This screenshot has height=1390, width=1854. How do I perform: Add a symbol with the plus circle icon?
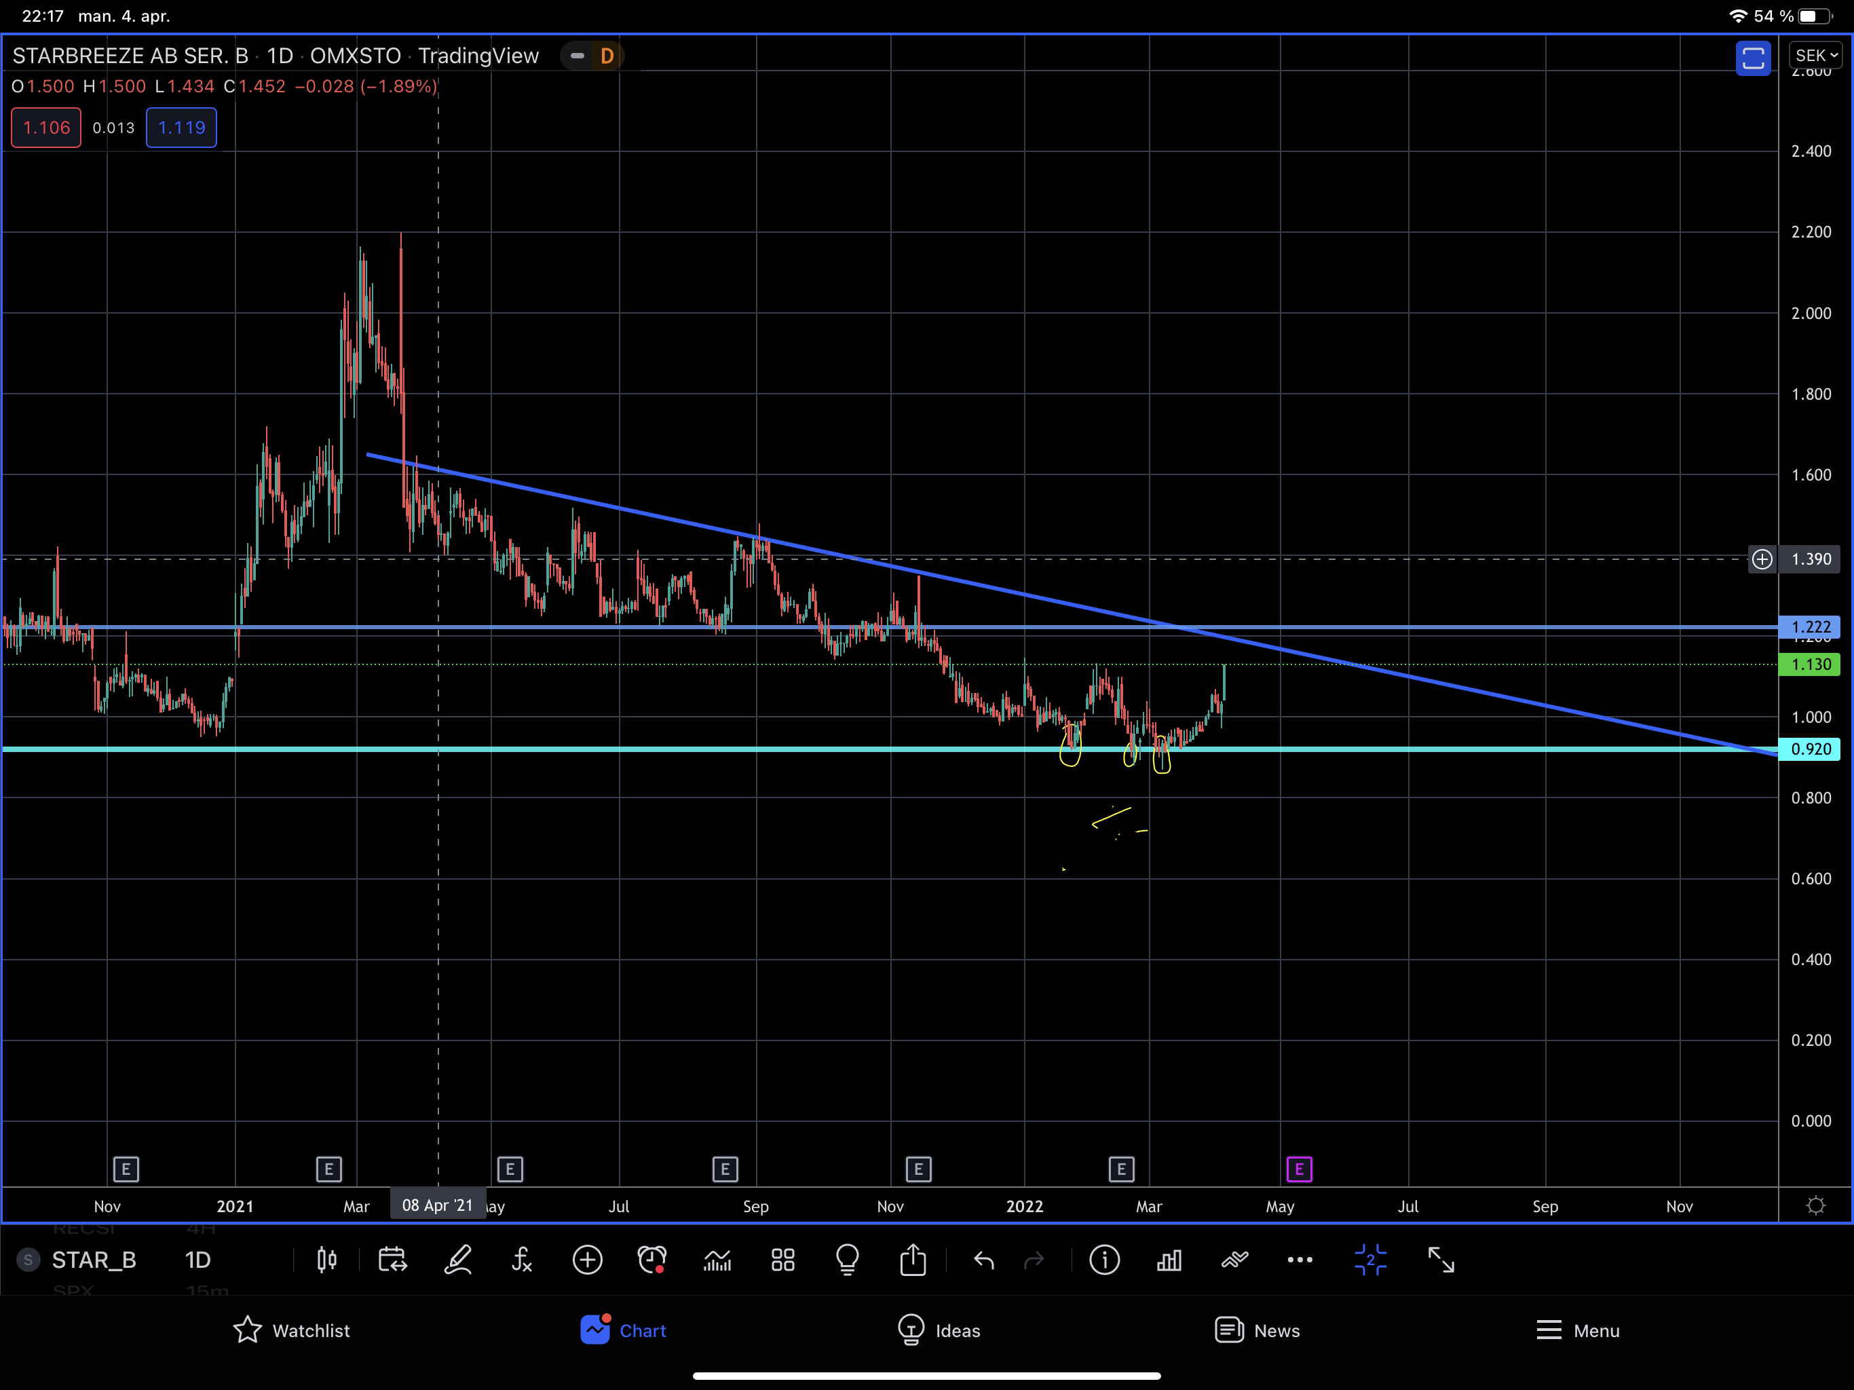(587, 1259)
